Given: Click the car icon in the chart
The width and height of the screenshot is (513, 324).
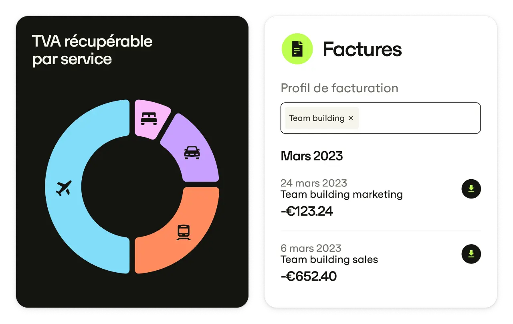Looking at the screenshot, I should 192,152.
